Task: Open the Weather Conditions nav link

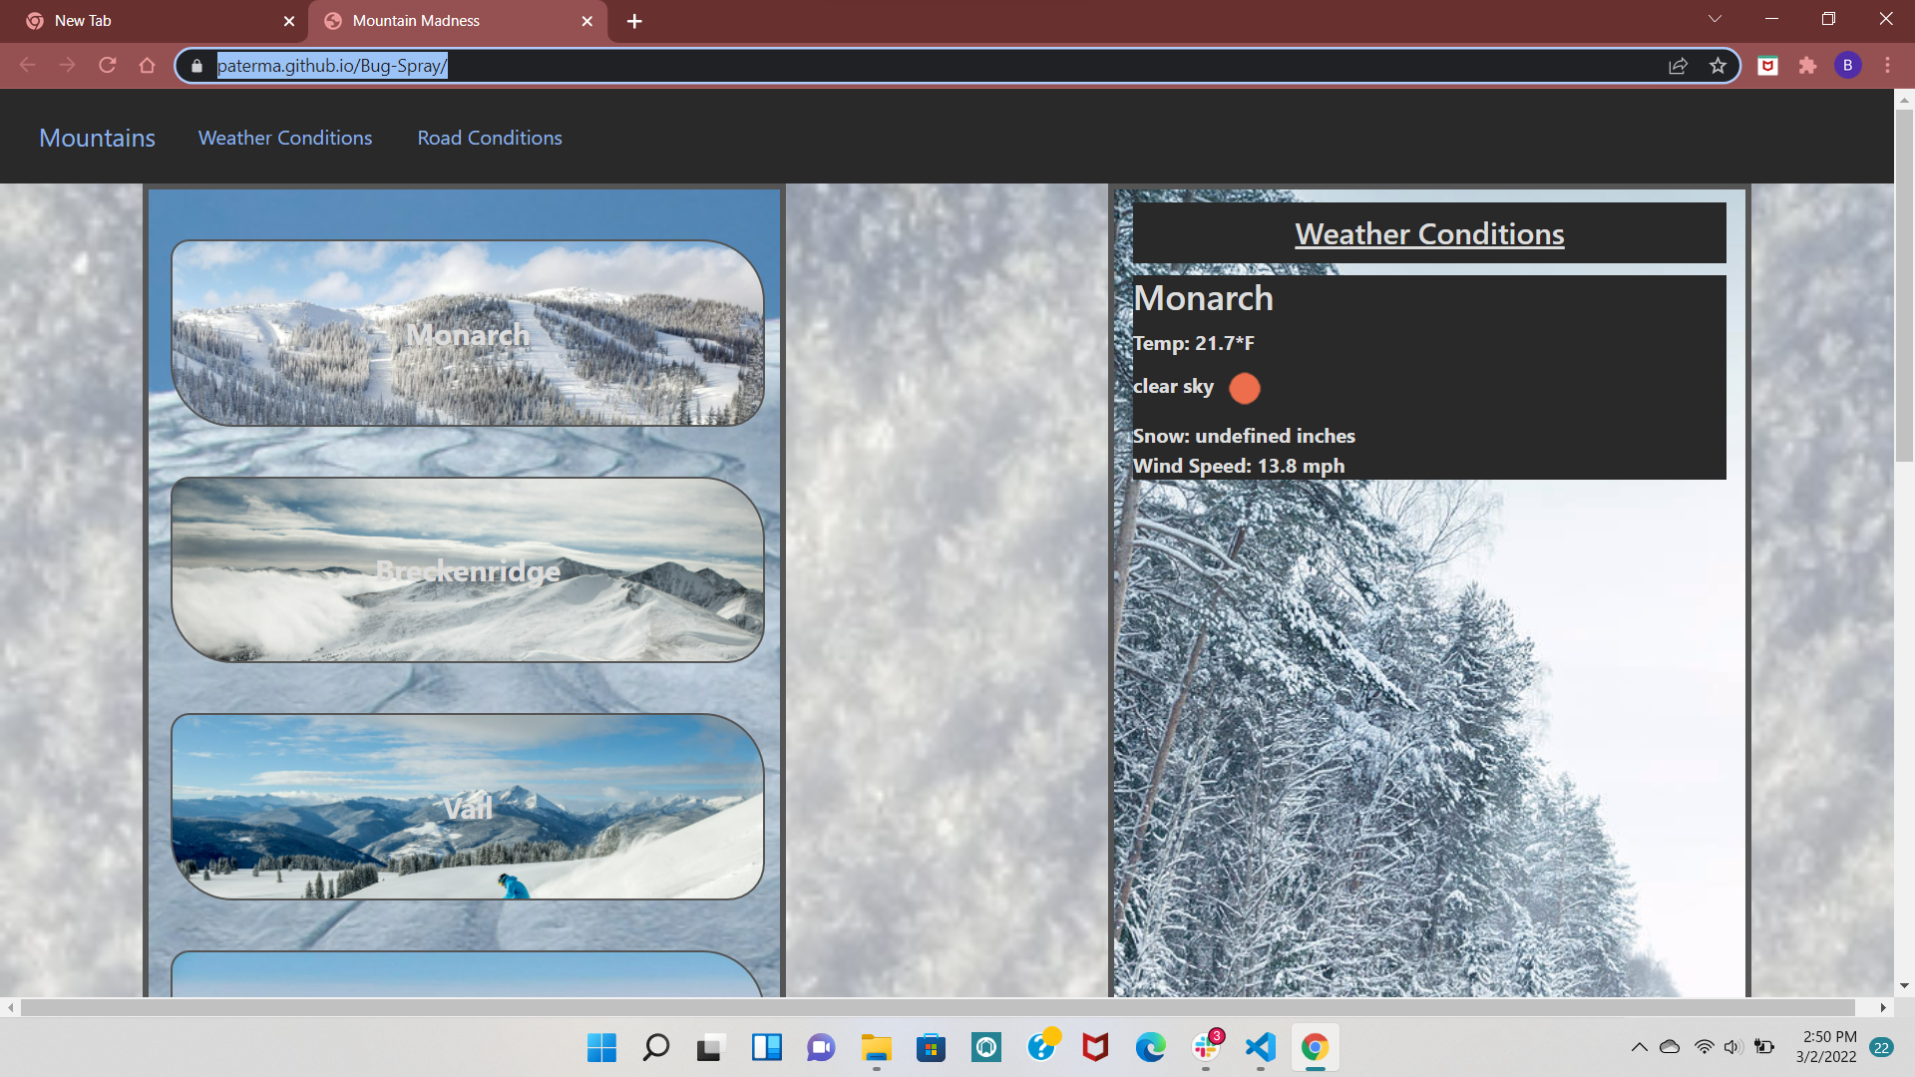Action: click(285, 138)
